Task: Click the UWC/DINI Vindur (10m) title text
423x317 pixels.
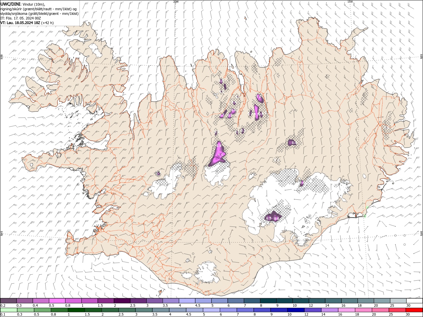Action: [22, 4]
